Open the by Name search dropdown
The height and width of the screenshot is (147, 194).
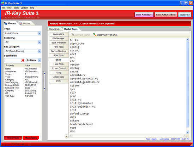(39, 60)
